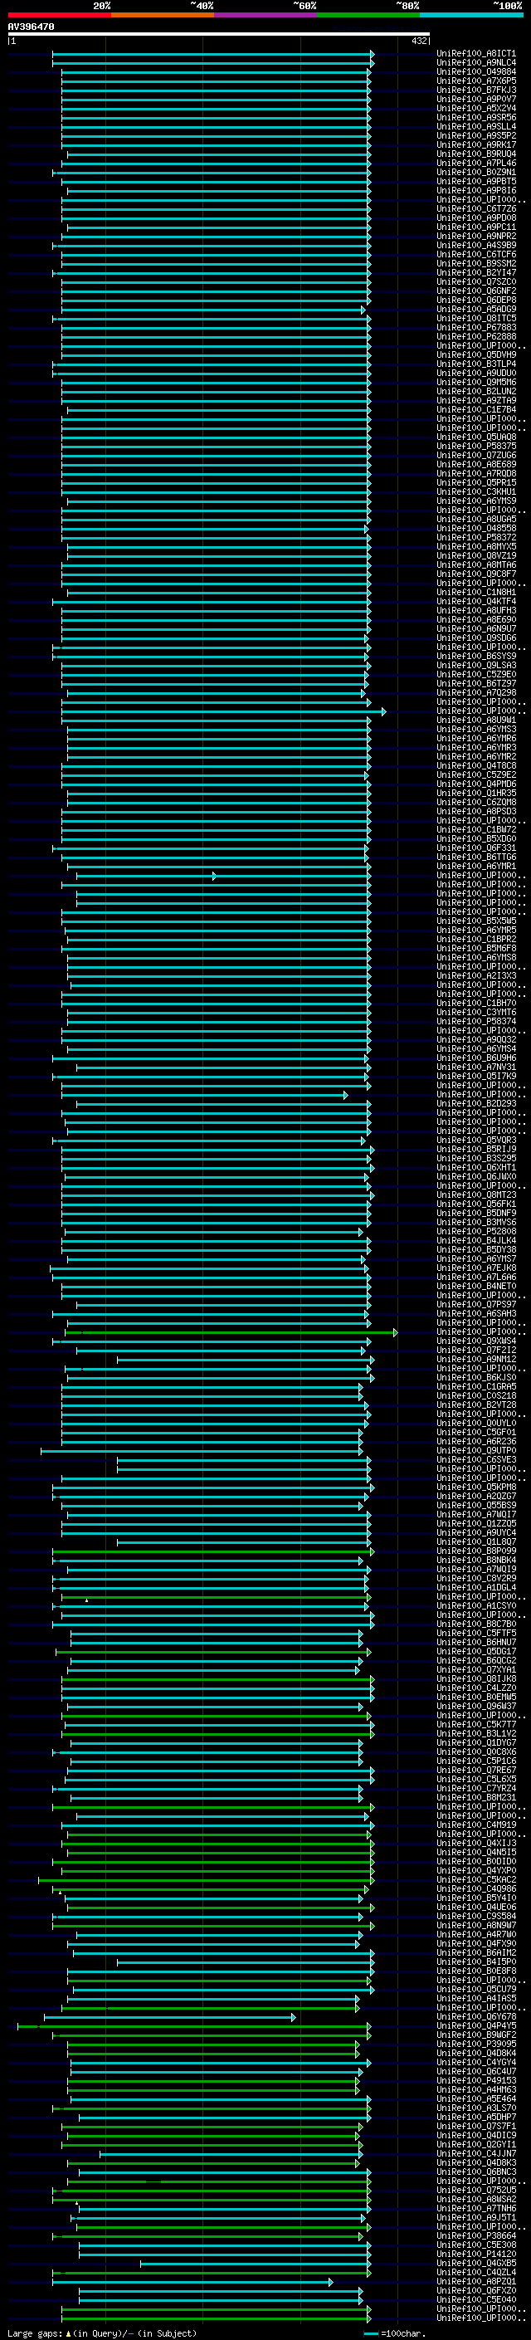Click hit label UniRef100_A1CSY0

476,1606
